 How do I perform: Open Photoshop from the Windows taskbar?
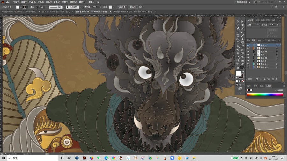[77, 158]
